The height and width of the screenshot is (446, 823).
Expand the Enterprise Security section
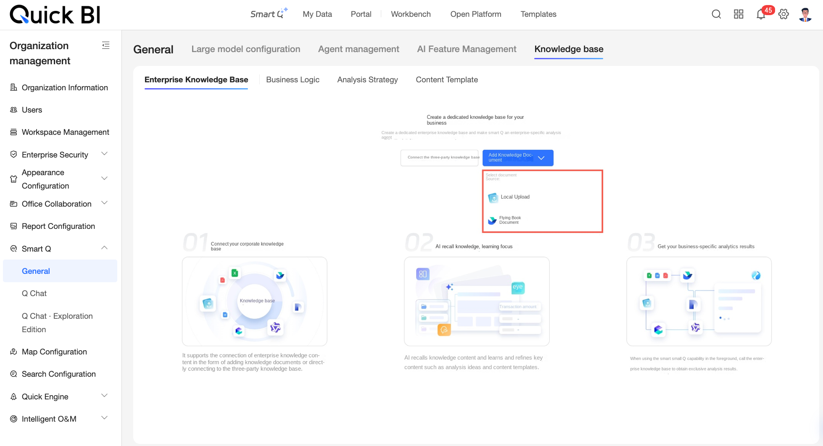click(x=105, y=154)
